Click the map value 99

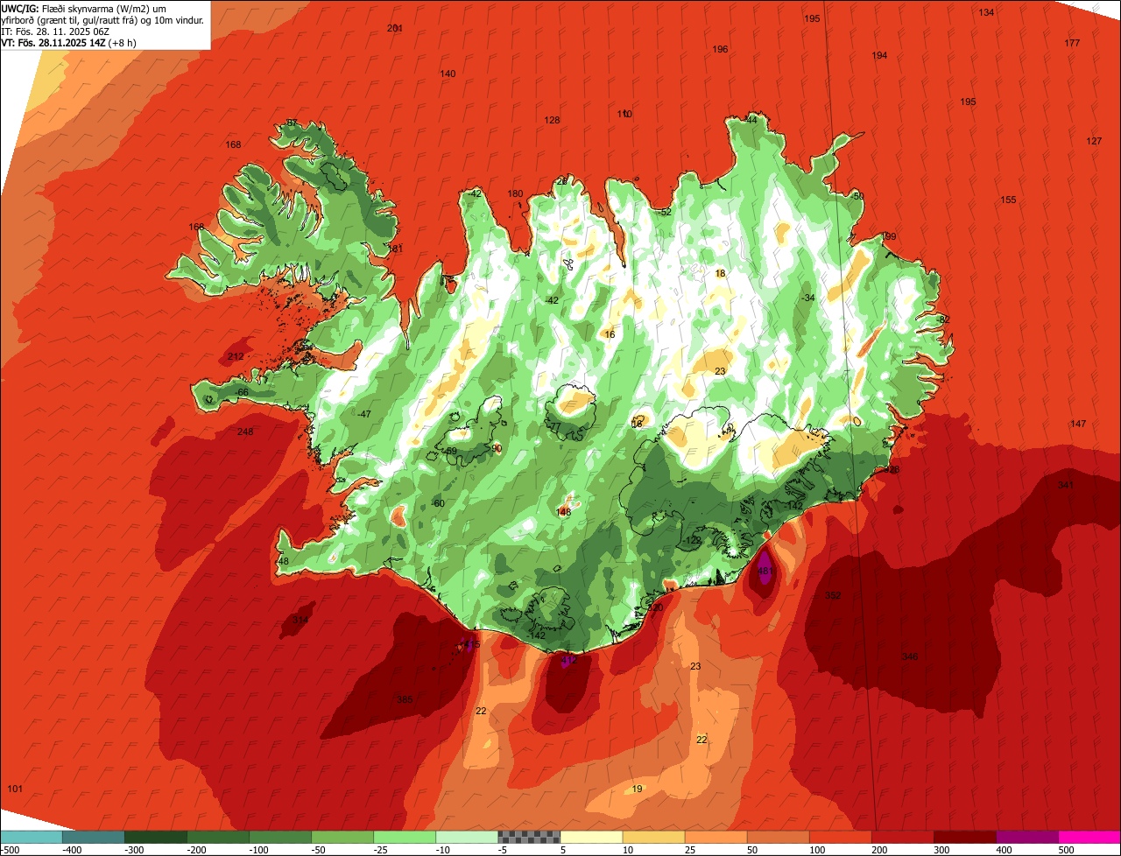[891, 236]
